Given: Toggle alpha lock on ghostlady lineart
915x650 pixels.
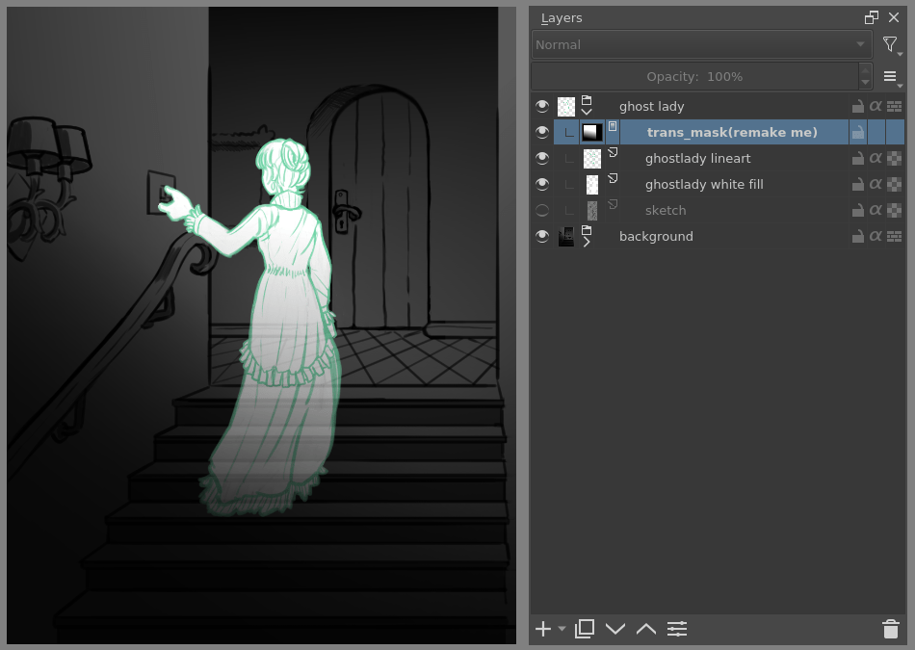Looking at the screenshot, I should point(875,158).
